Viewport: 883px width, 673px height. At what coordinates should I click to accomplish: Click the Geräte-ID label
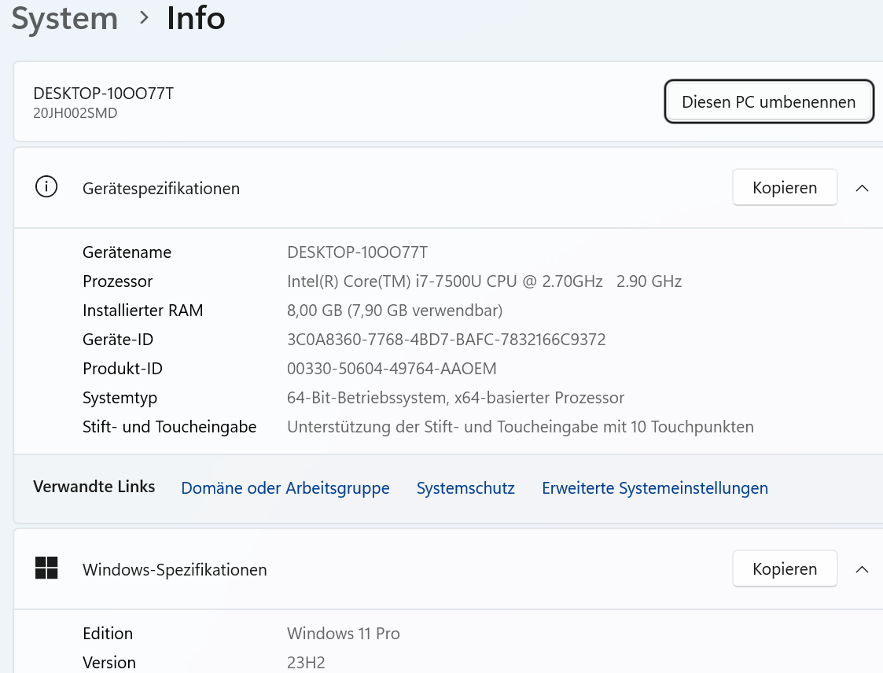(x=118, y=340)
